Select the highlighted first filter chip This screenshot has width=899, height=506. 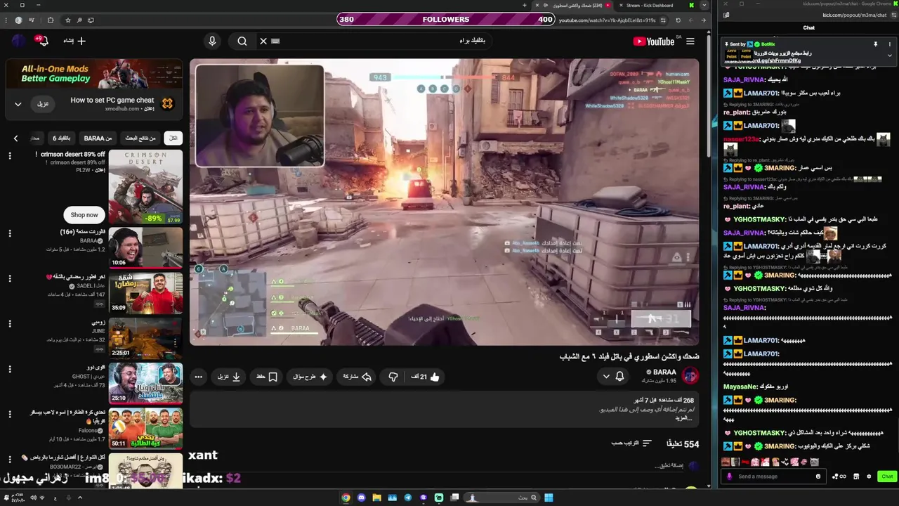pos(172,138)
